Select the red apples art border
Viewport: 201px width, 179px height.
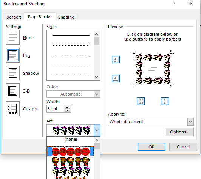pyautogui.click(x=70, y=151)
